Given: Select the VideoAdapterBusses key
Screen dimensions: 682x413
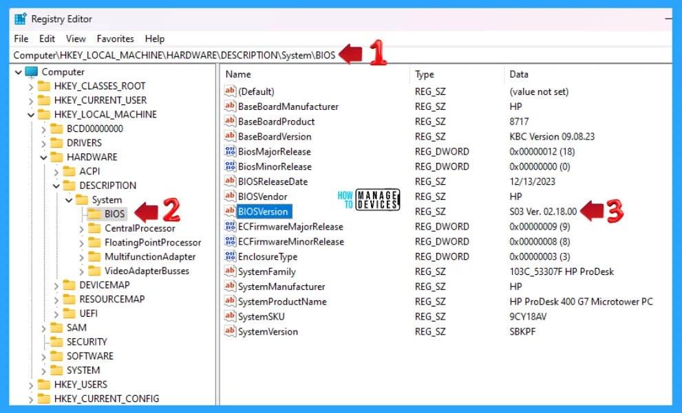Looking at the screenshot, I should 147,271.
